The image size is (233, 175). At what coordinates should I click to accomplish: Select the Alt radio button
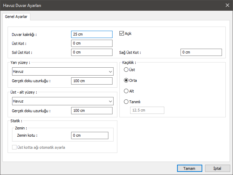coord(126,91)
